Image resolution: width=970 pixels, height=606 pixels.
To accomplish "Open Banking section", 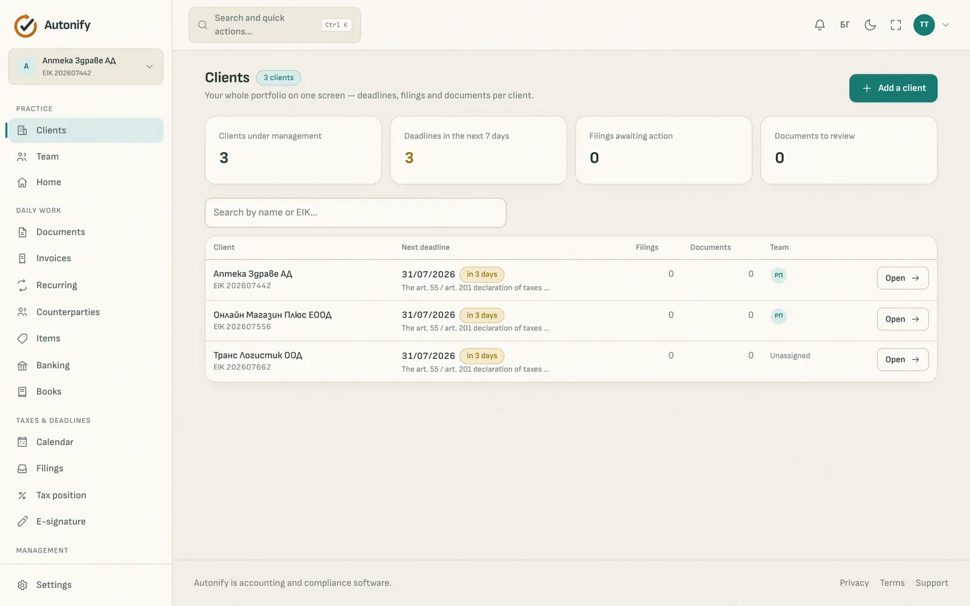I will pos(85,365).
